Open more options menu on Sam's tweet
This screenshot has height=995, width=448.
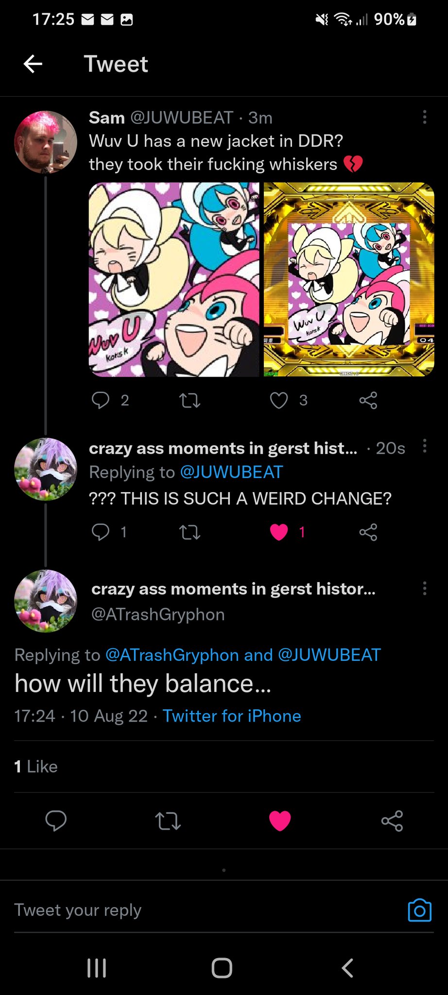click(424, 117)
